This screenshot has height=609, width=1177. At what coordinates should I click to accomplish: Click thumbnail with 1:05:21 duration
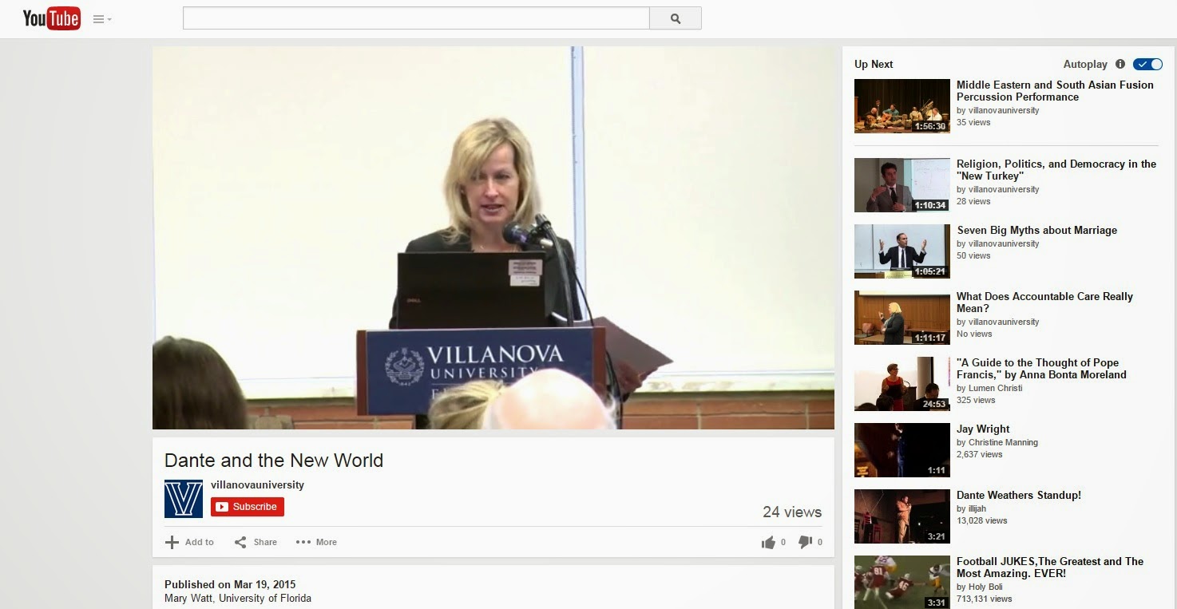click(x=902, y=251)
